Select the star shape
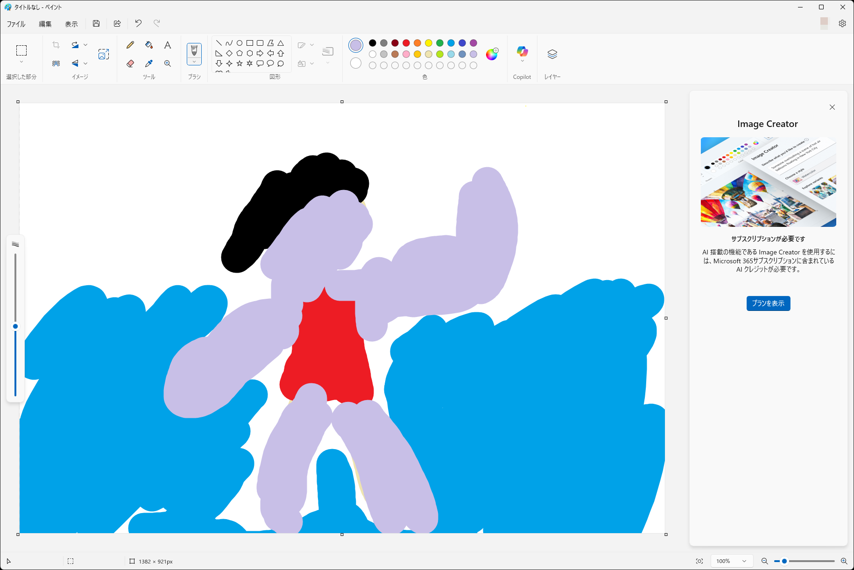The image size is (854, 570). pos(240,63)
